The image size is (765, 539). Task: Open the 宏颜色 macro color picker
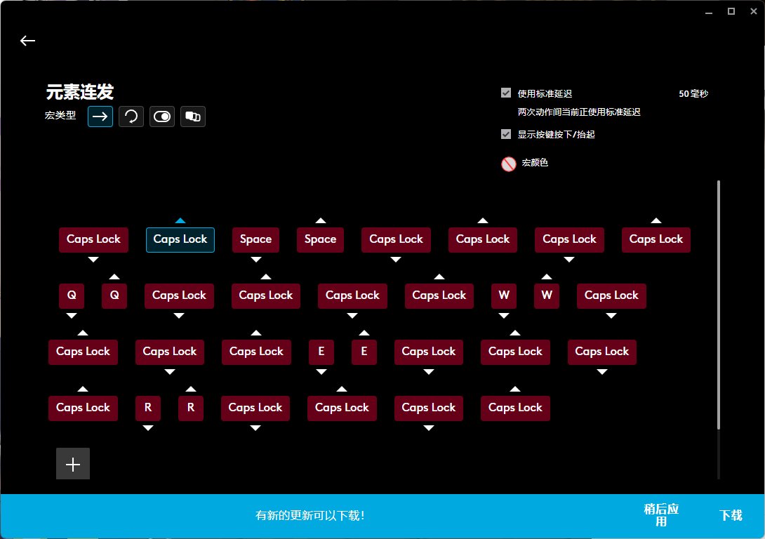tap(508, 164)
